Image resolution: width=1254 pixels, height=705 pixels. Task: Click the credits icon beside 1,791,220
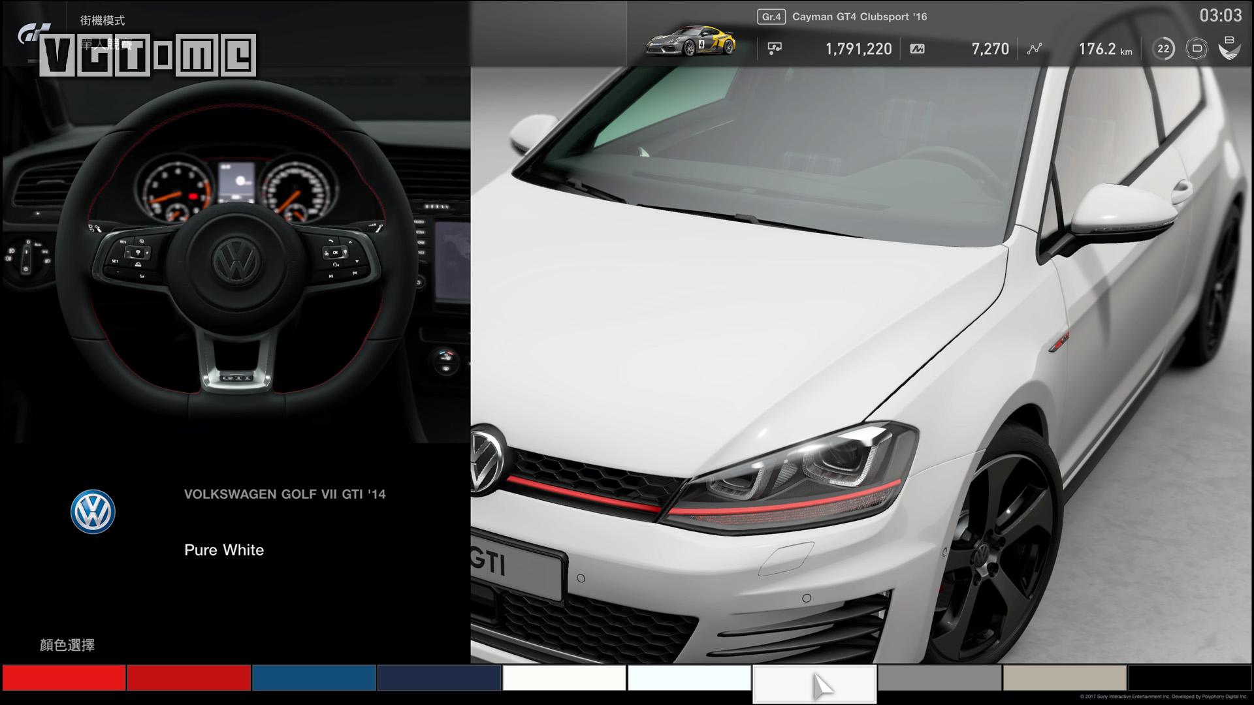click(x=775, y=48)
